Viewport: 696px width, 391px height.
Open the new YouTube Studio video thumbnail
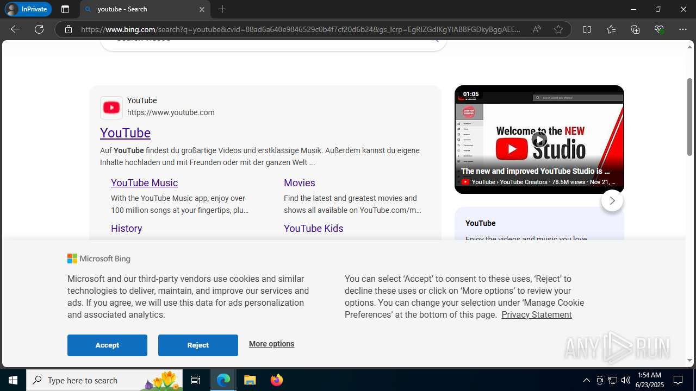pos(539,140)
